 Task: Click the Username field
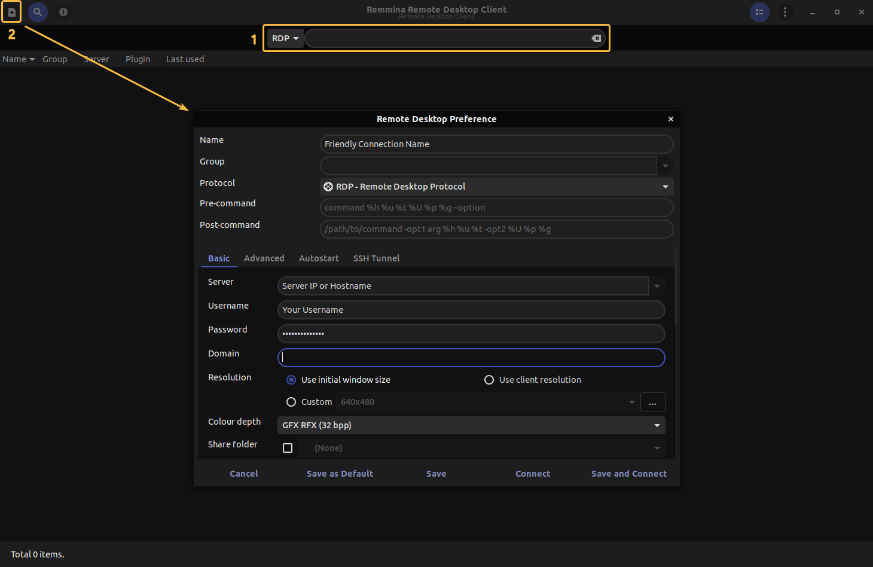(471, 310)
